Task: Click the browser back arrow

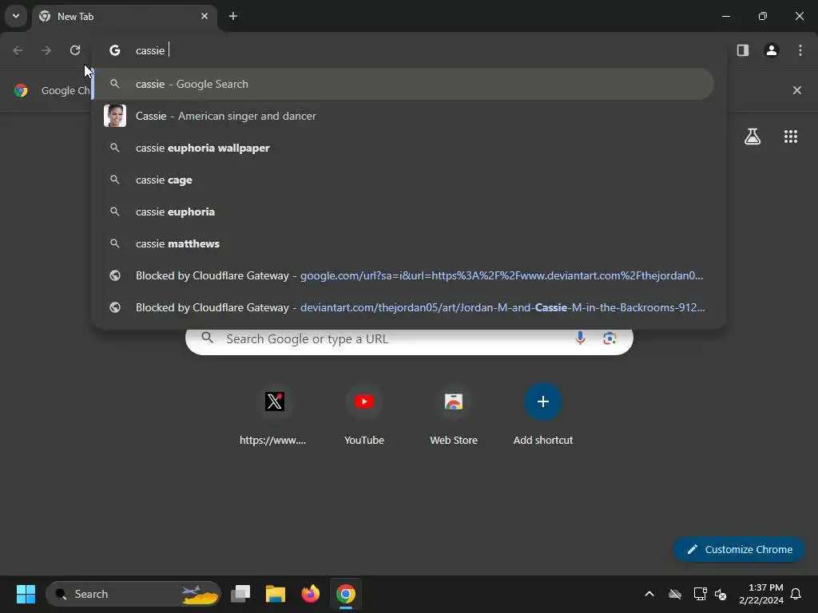Action: coord(18,50)
